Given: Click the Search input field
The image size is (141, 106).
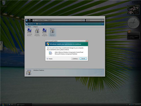Looking at the screenshot, I should (x=93, y=20).
